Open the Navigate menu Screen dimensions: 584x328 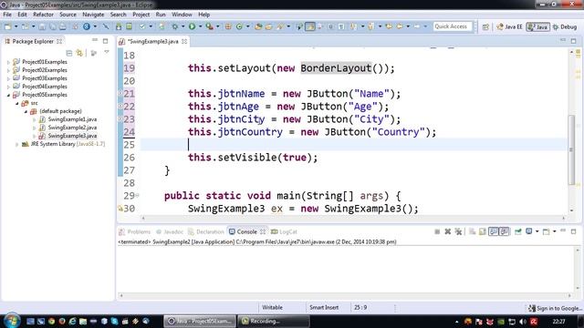93,15
